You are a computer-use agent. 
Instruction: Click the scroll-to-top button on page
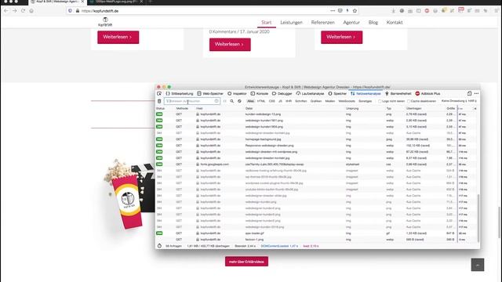(478, 265)
